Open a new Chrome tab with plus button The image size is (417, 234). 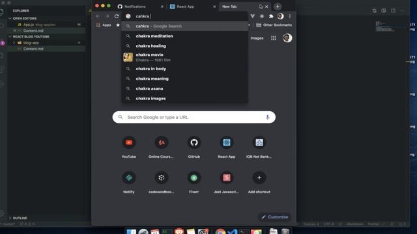(278, 6)
